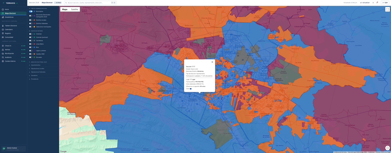Open the Movilización vehicle icon

click(x=3, y=53)
